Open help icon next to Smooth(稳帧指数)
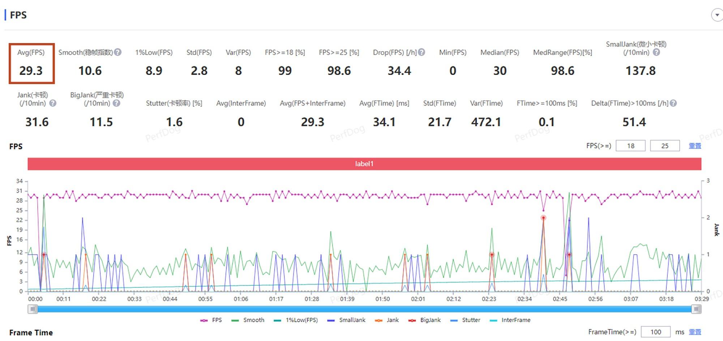The width and height of the screenshot is (723, 341). (x=118, y=52)
